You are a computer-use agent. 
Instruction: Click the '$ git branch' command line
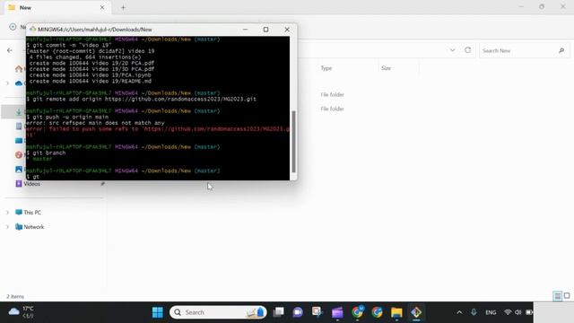(46, 153)
